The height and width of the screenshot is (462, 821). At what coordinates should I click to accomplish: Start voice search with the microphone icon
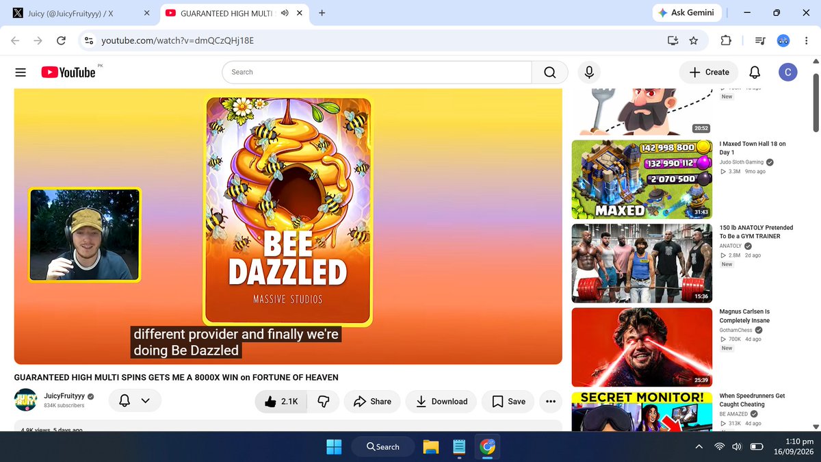[x=588, y=72]
